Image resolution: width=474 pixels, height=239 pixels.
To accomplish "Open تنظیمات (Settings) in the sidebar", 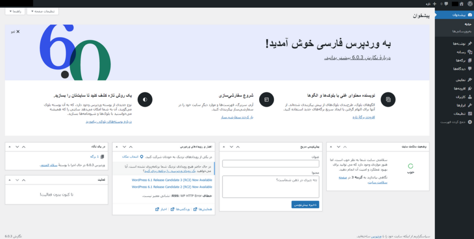I will coord(455,114).
